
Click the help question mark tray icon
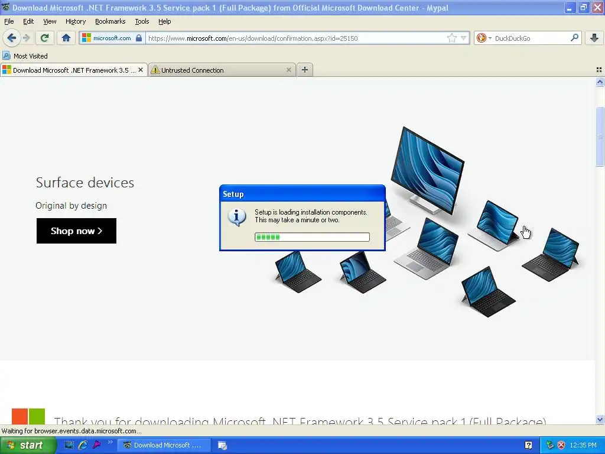click(x=529, y=445)
